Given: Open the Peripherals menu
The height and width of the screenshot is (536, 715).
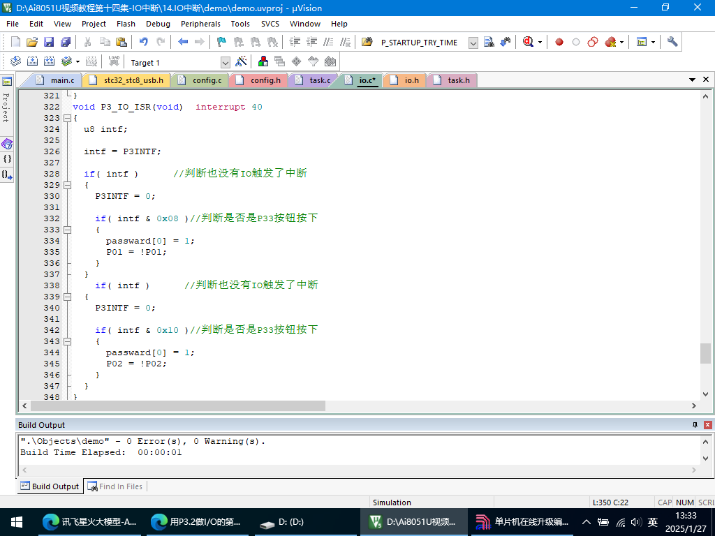Looking at the screenshot, I should [200, 24].
